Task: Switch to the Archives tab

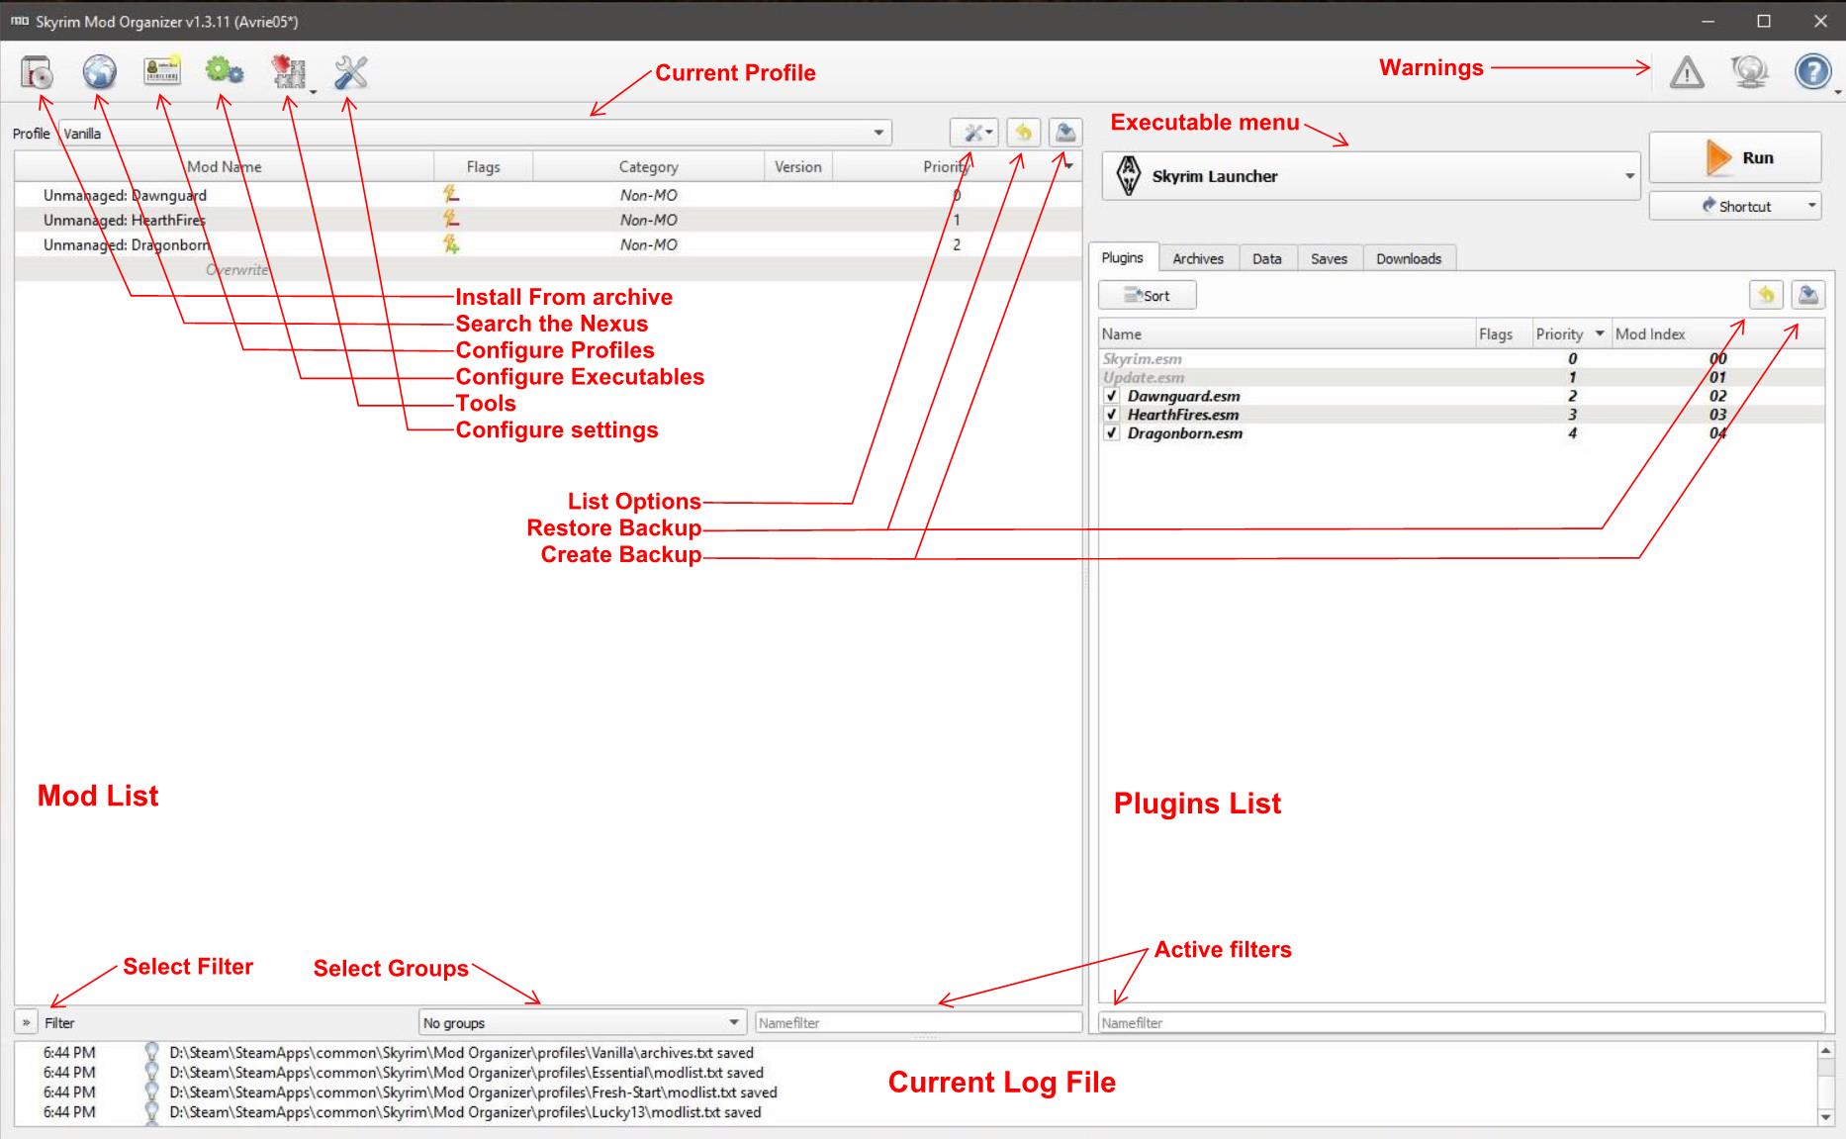Action: tap(1198, 258)
